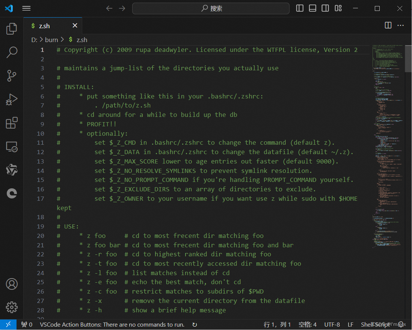Screen dimensions: 412x330
Task: Click 'show a brief help message' text
Action: tap(179, 310)
